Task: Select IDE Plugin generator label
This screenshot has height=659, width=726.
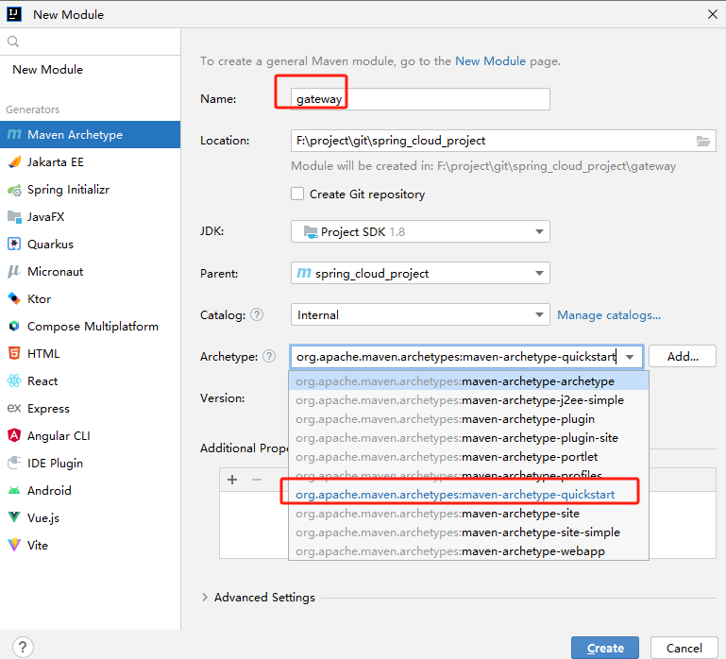Action: point(55,464)
